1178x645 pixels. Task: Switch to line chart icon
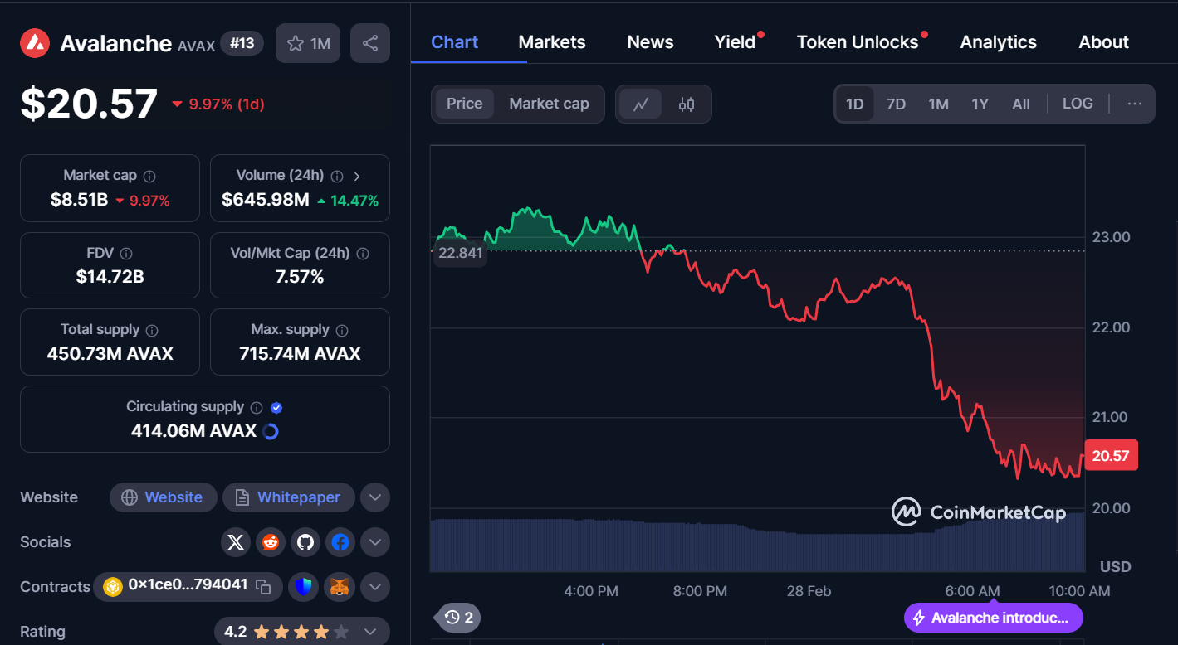pyautogui.click(x=641, y=104)
